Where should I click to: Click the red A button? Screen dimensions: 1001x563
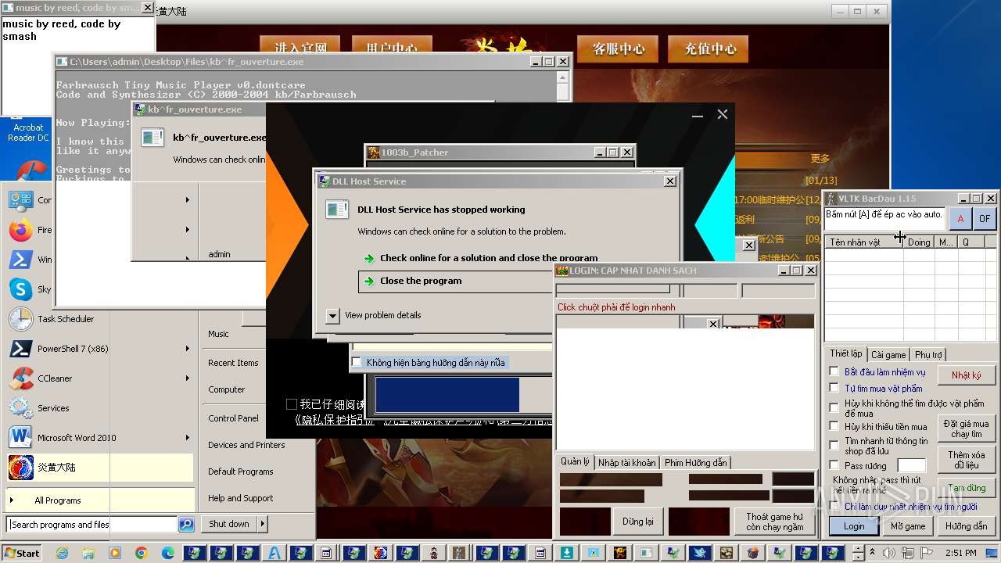[960, 219]
